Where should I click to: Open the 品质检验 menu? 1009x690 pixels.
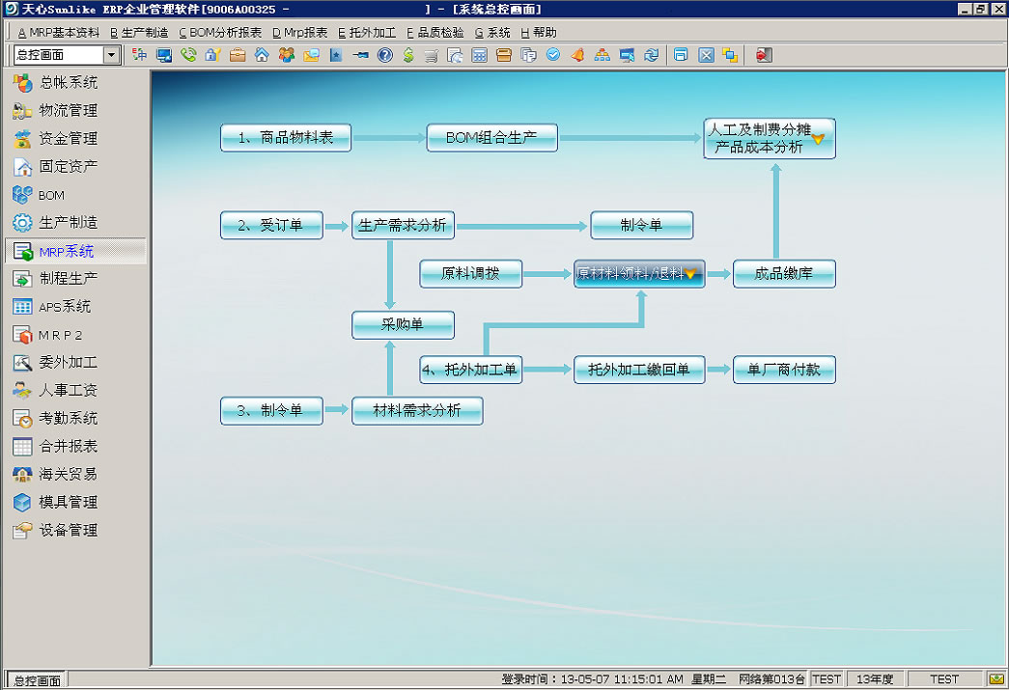(x=434, y=32)
